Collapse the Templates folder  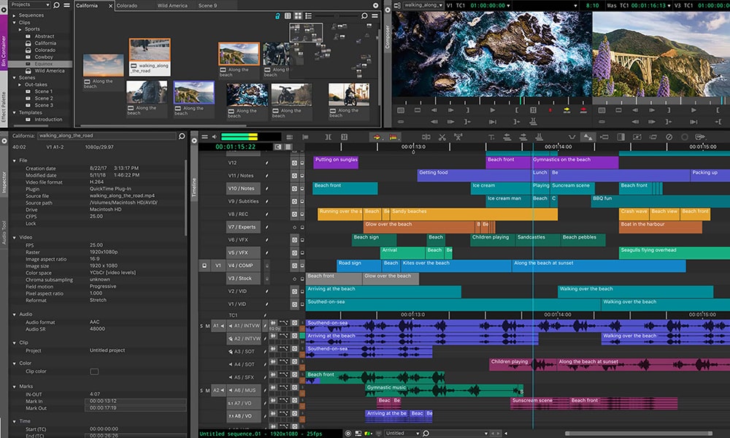coord(15,112)
